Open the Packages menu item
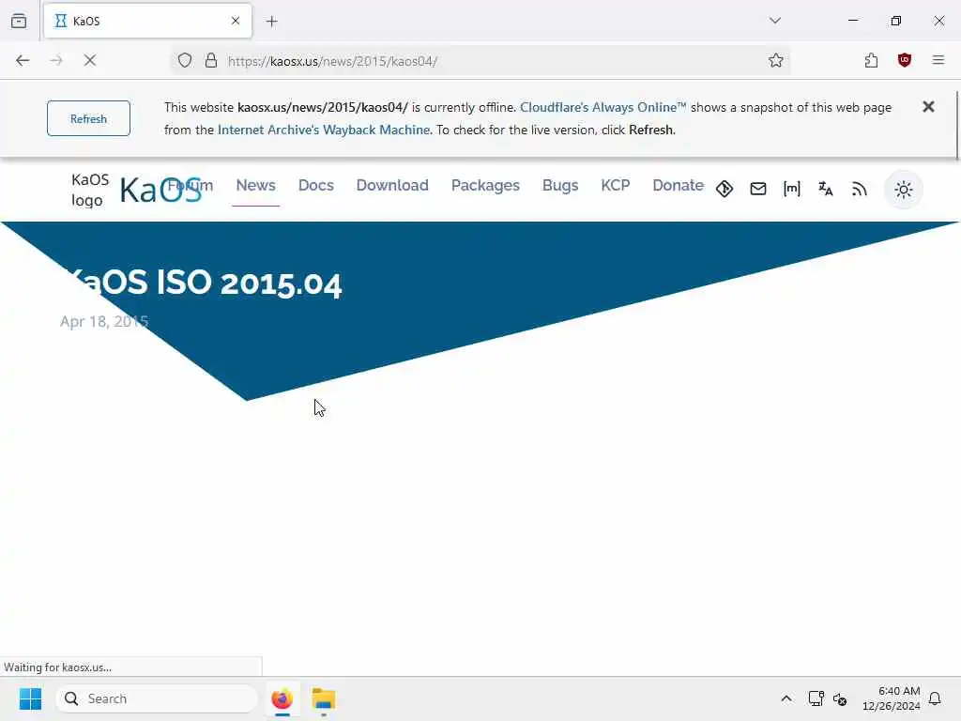961x721 pixels. [x=485, y=185]
